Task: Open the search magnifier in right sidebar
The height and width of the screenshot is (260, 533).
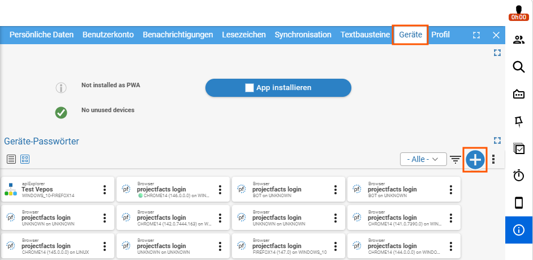Action: click(x=518, y=67)
